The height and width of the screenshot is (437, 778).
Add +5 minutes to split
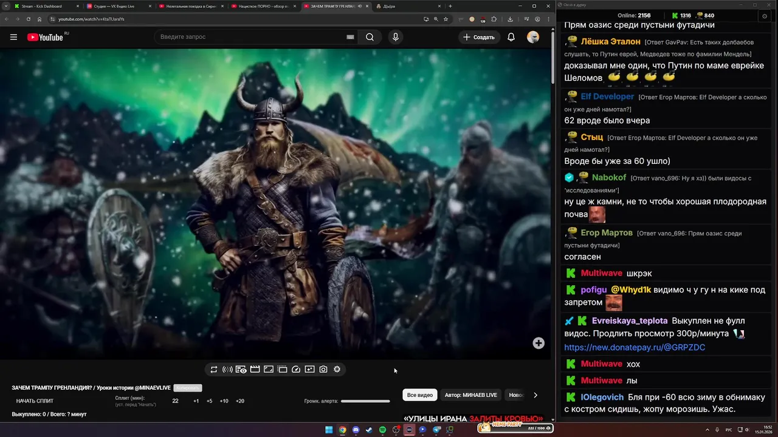click(210, 401)
